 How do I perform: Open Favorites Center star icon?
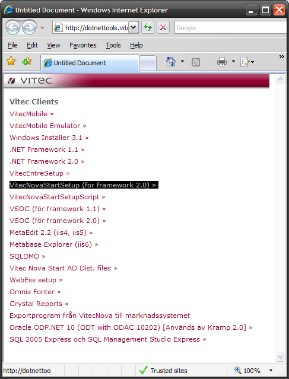click(x=11, y=61)
